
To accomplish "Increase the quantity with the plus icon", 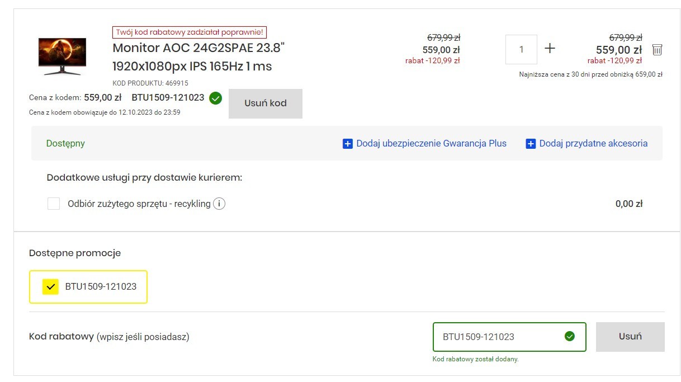I will point(550,49).
